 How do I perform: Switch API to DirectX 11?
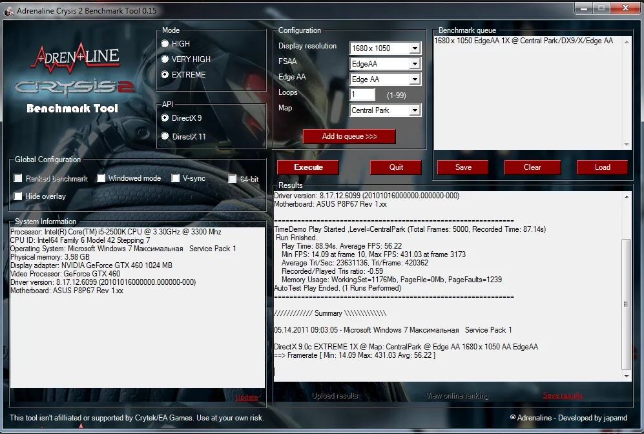[x=165, y=136]
